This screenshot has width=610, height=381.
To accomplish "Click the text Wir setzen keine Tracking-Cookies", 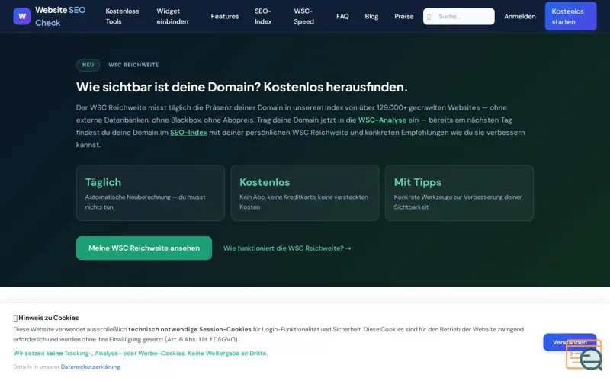I will tap(140, 353).
